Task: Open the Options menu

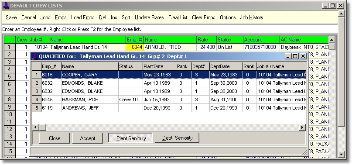Action: click(228, 17)
